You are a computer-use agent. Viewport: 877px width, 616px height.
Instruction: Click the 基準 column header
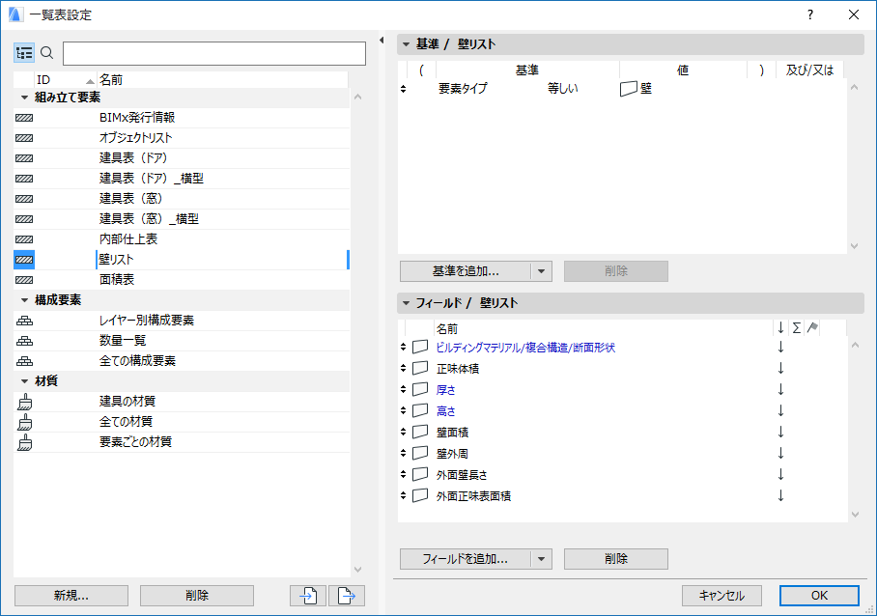pyautogui.click(x=526, y=70)
